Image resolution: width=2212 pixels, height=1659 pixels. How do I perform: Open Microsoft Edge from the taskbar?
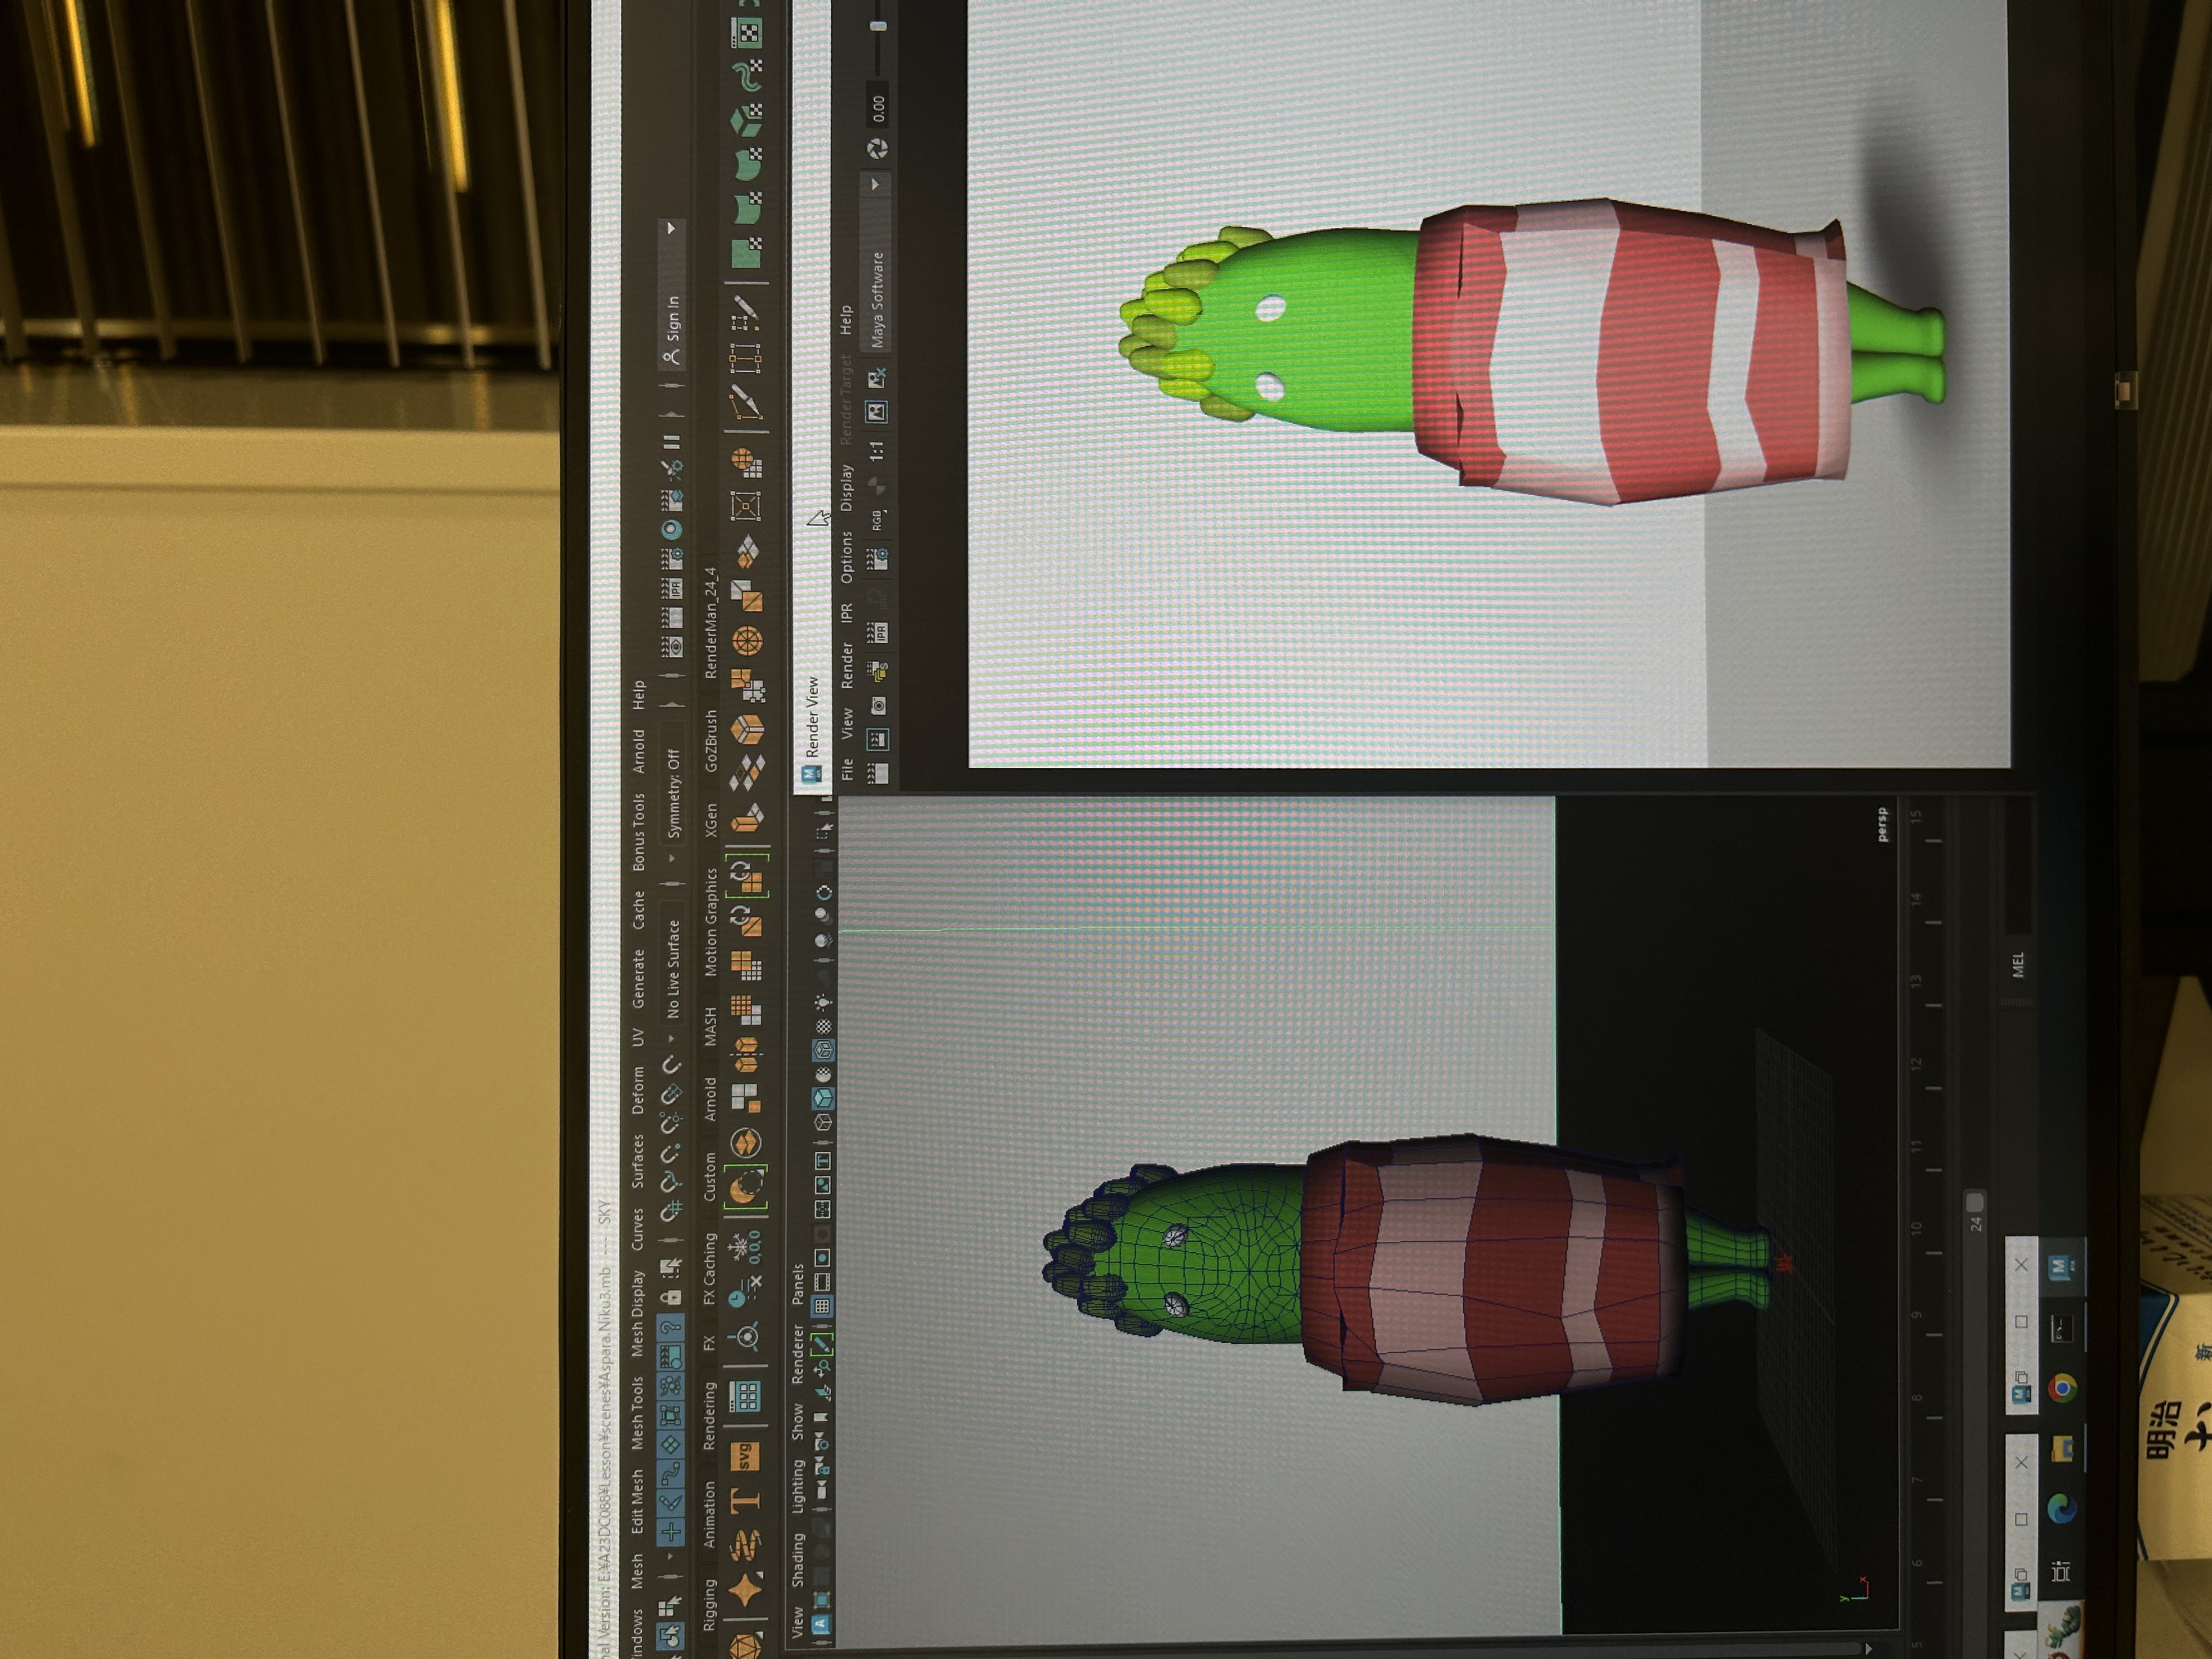click(2061, 1508)
